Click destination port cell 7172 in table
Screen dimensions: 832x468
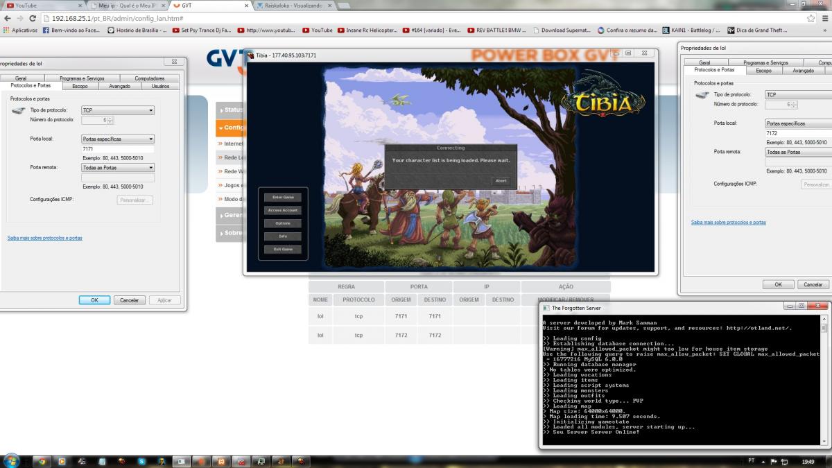click(435, 335)
